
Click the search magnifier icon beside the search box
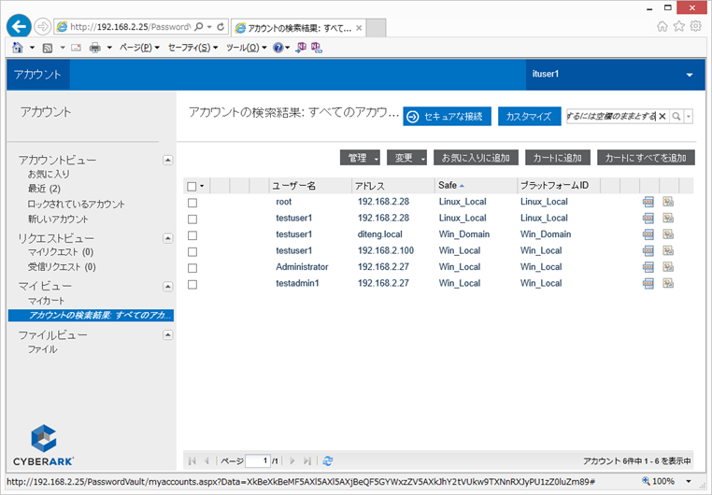point(677,117)
